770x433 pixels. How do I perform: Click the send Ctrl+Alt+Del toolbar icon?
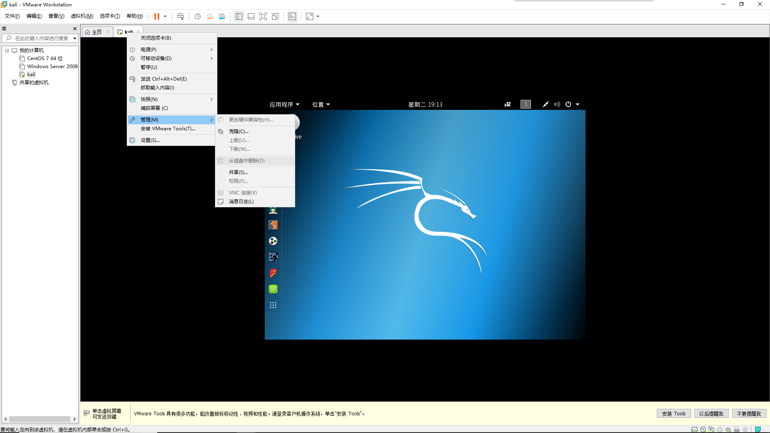coord(180,16)
